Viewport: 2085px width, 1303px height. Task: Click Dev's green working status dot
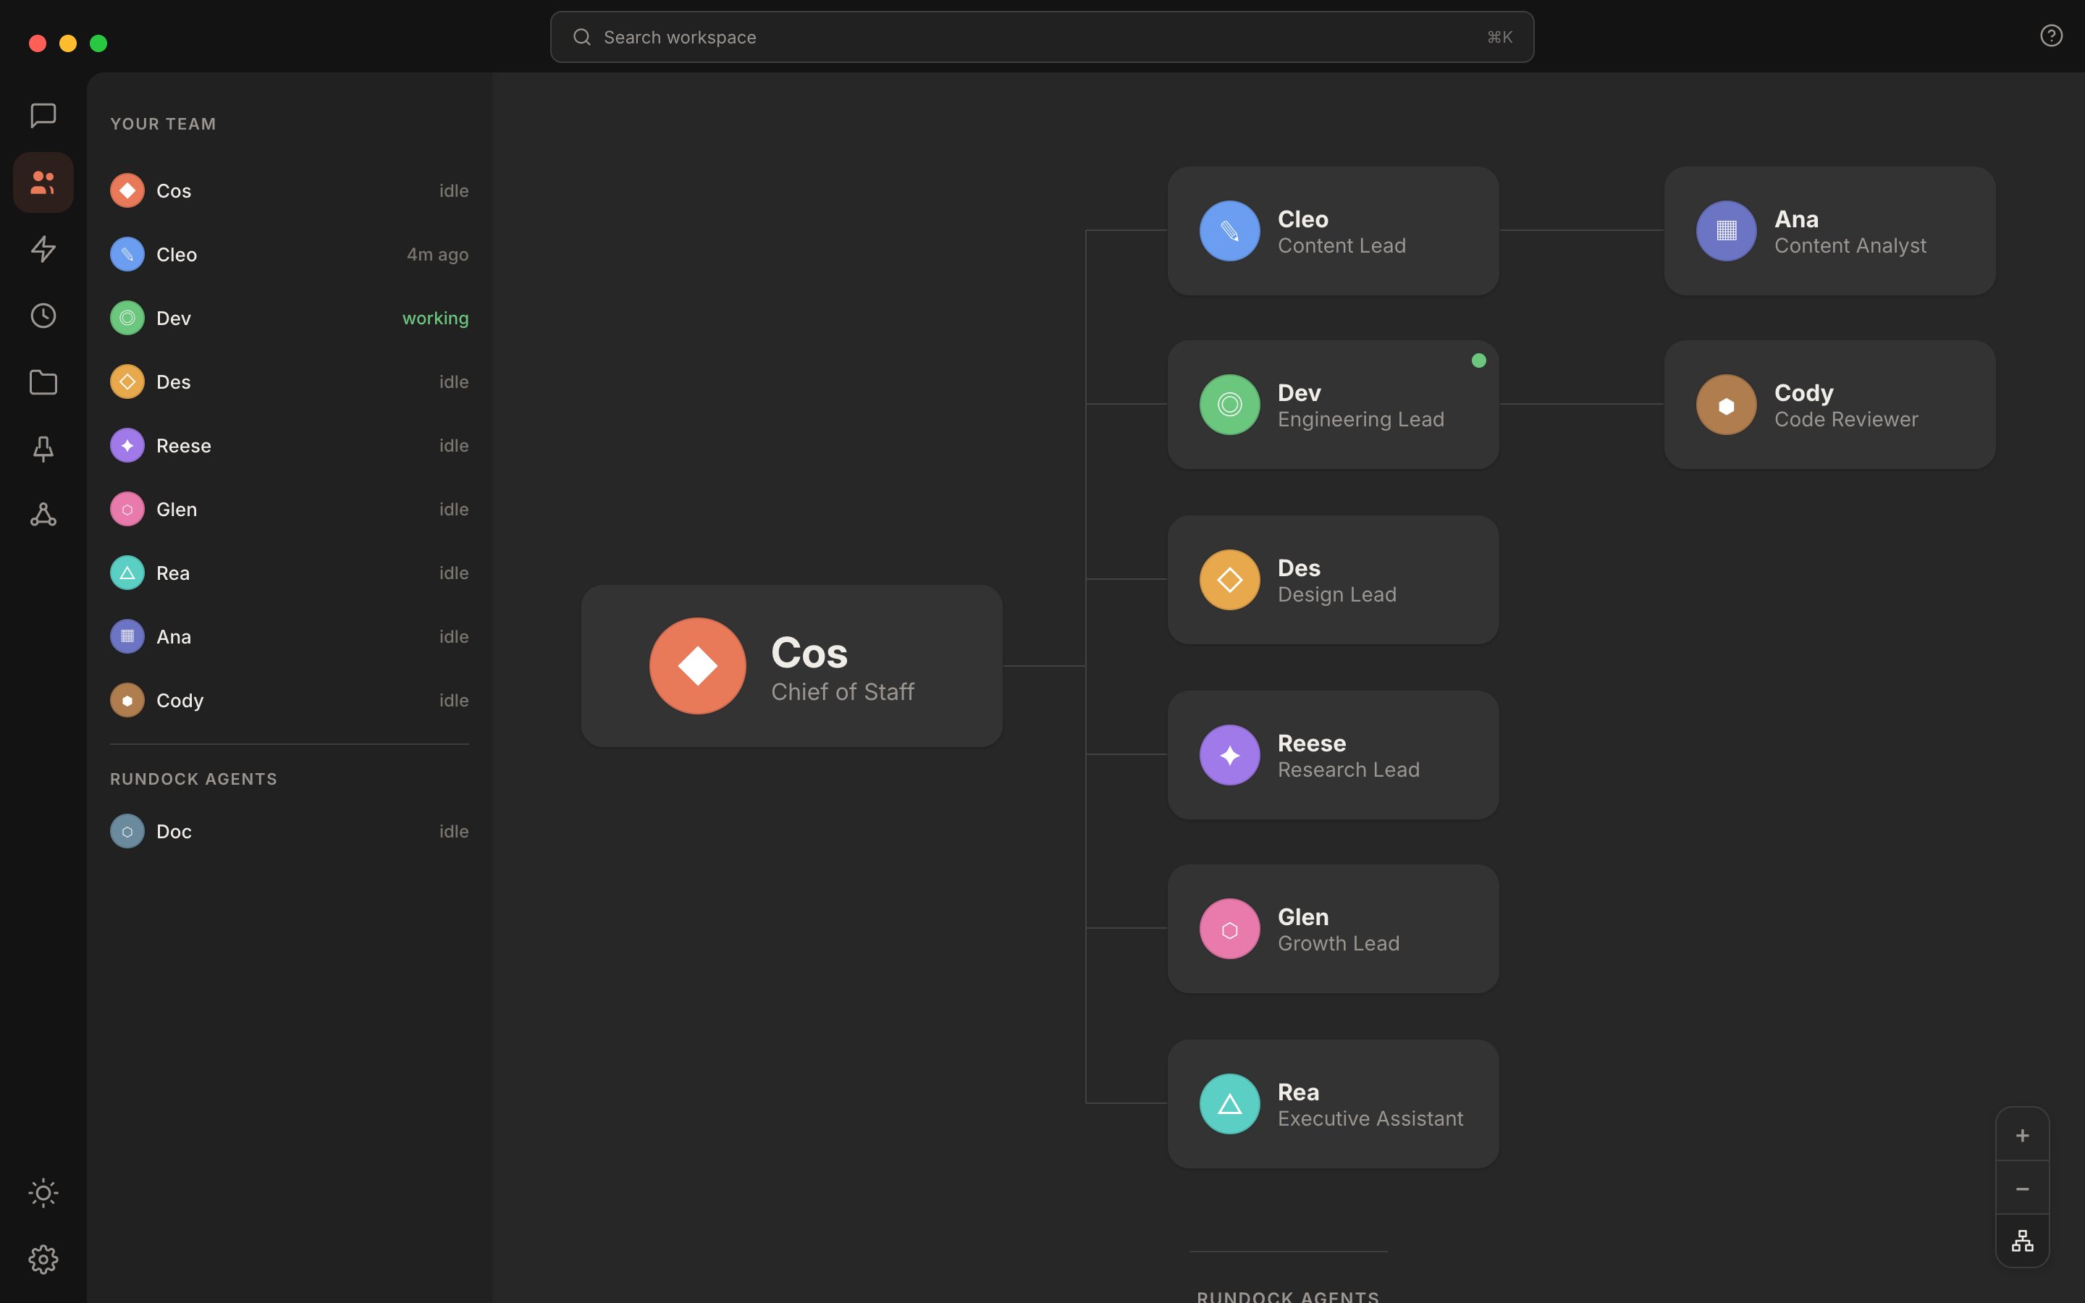click(1478, 360)
